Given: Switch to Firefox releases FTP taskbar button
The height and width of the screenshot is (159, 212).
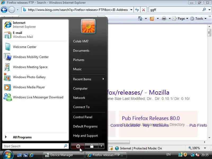Looking at the screenshot, I should click(x=106, y=155).
